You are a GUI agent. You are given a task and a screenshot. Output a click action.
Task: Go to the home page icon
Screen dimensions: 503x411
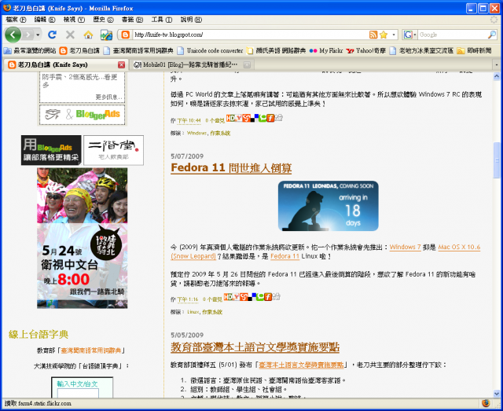click(x=88, y=35)
